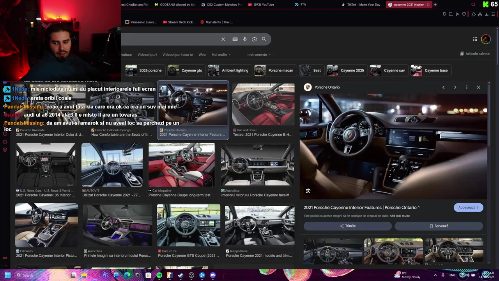This screenshot has width=499, height=281.
Task: Switch to the 7TV browser tab
Action: point(300,5)
